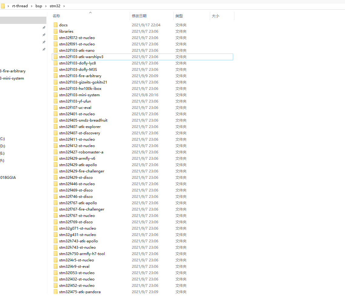Viewport: 345px width, 298px height.
Task: Click folder icon for stm32f107-uc-eval
Action: pos(55,108)
